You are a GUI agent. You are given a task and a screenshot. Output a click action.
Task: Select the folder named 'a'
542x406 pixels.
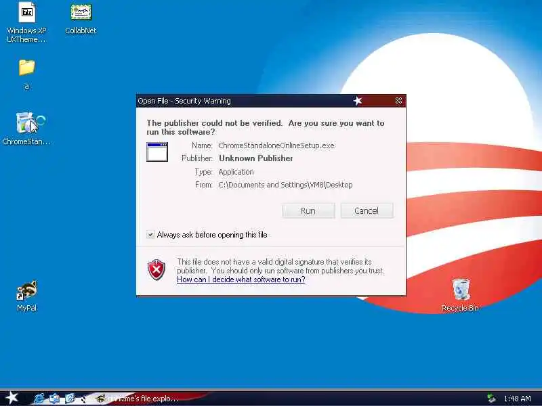tap(26, 74)
